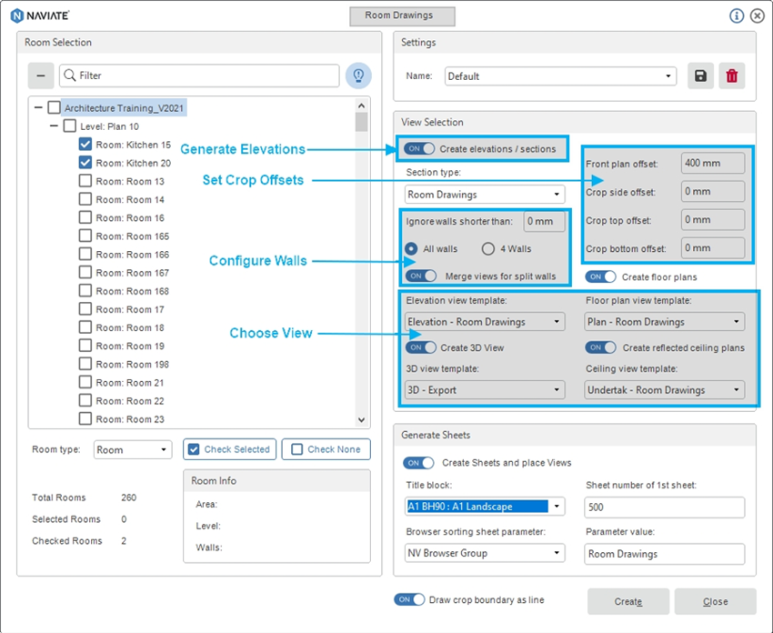The height and width of the screenshot is (633, 773).
Task: Collapse all with the minus button beside Filter
Action: (x=41, y=75)
